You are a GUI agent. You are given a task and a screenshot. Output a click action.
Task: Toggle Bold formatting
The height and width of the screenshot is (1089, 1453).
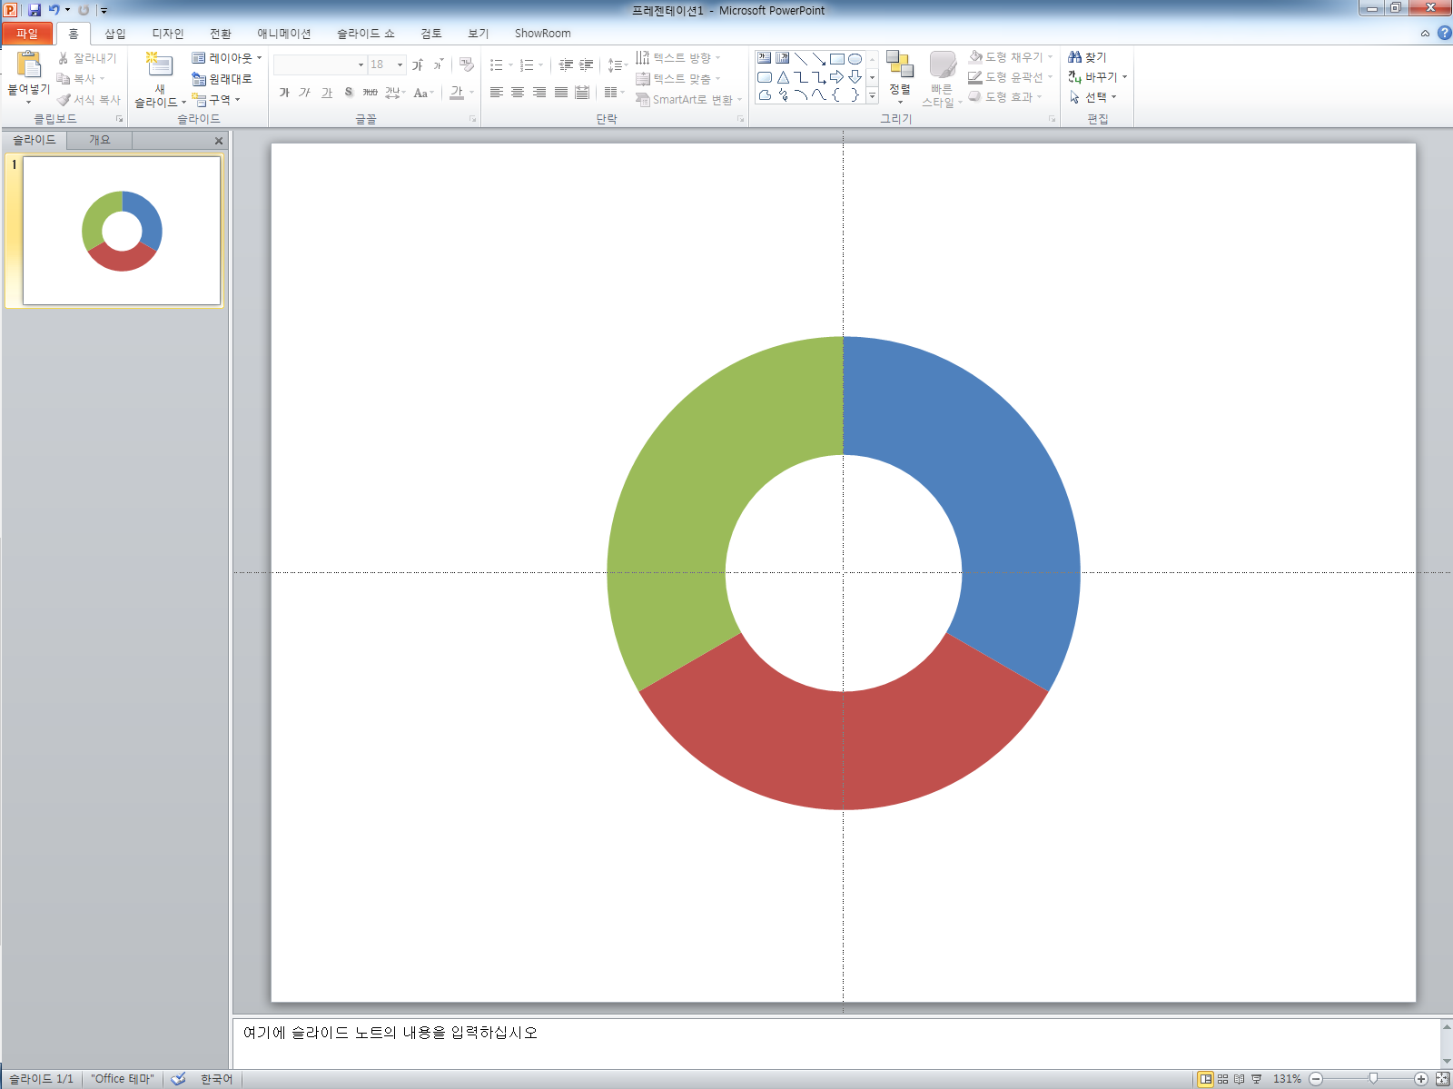(x=284, y=93)
